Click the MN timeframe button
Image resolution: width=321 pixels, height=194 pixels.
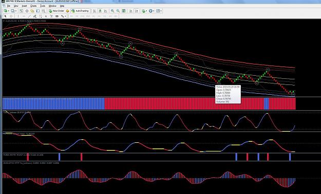(x=116, y=16)
